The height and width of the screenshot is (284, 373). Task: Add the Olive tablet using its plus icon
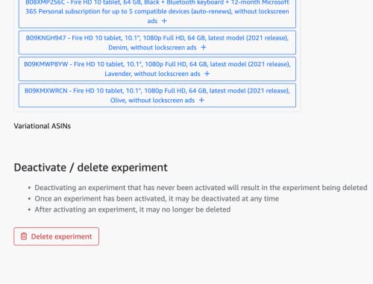point(201,100)
